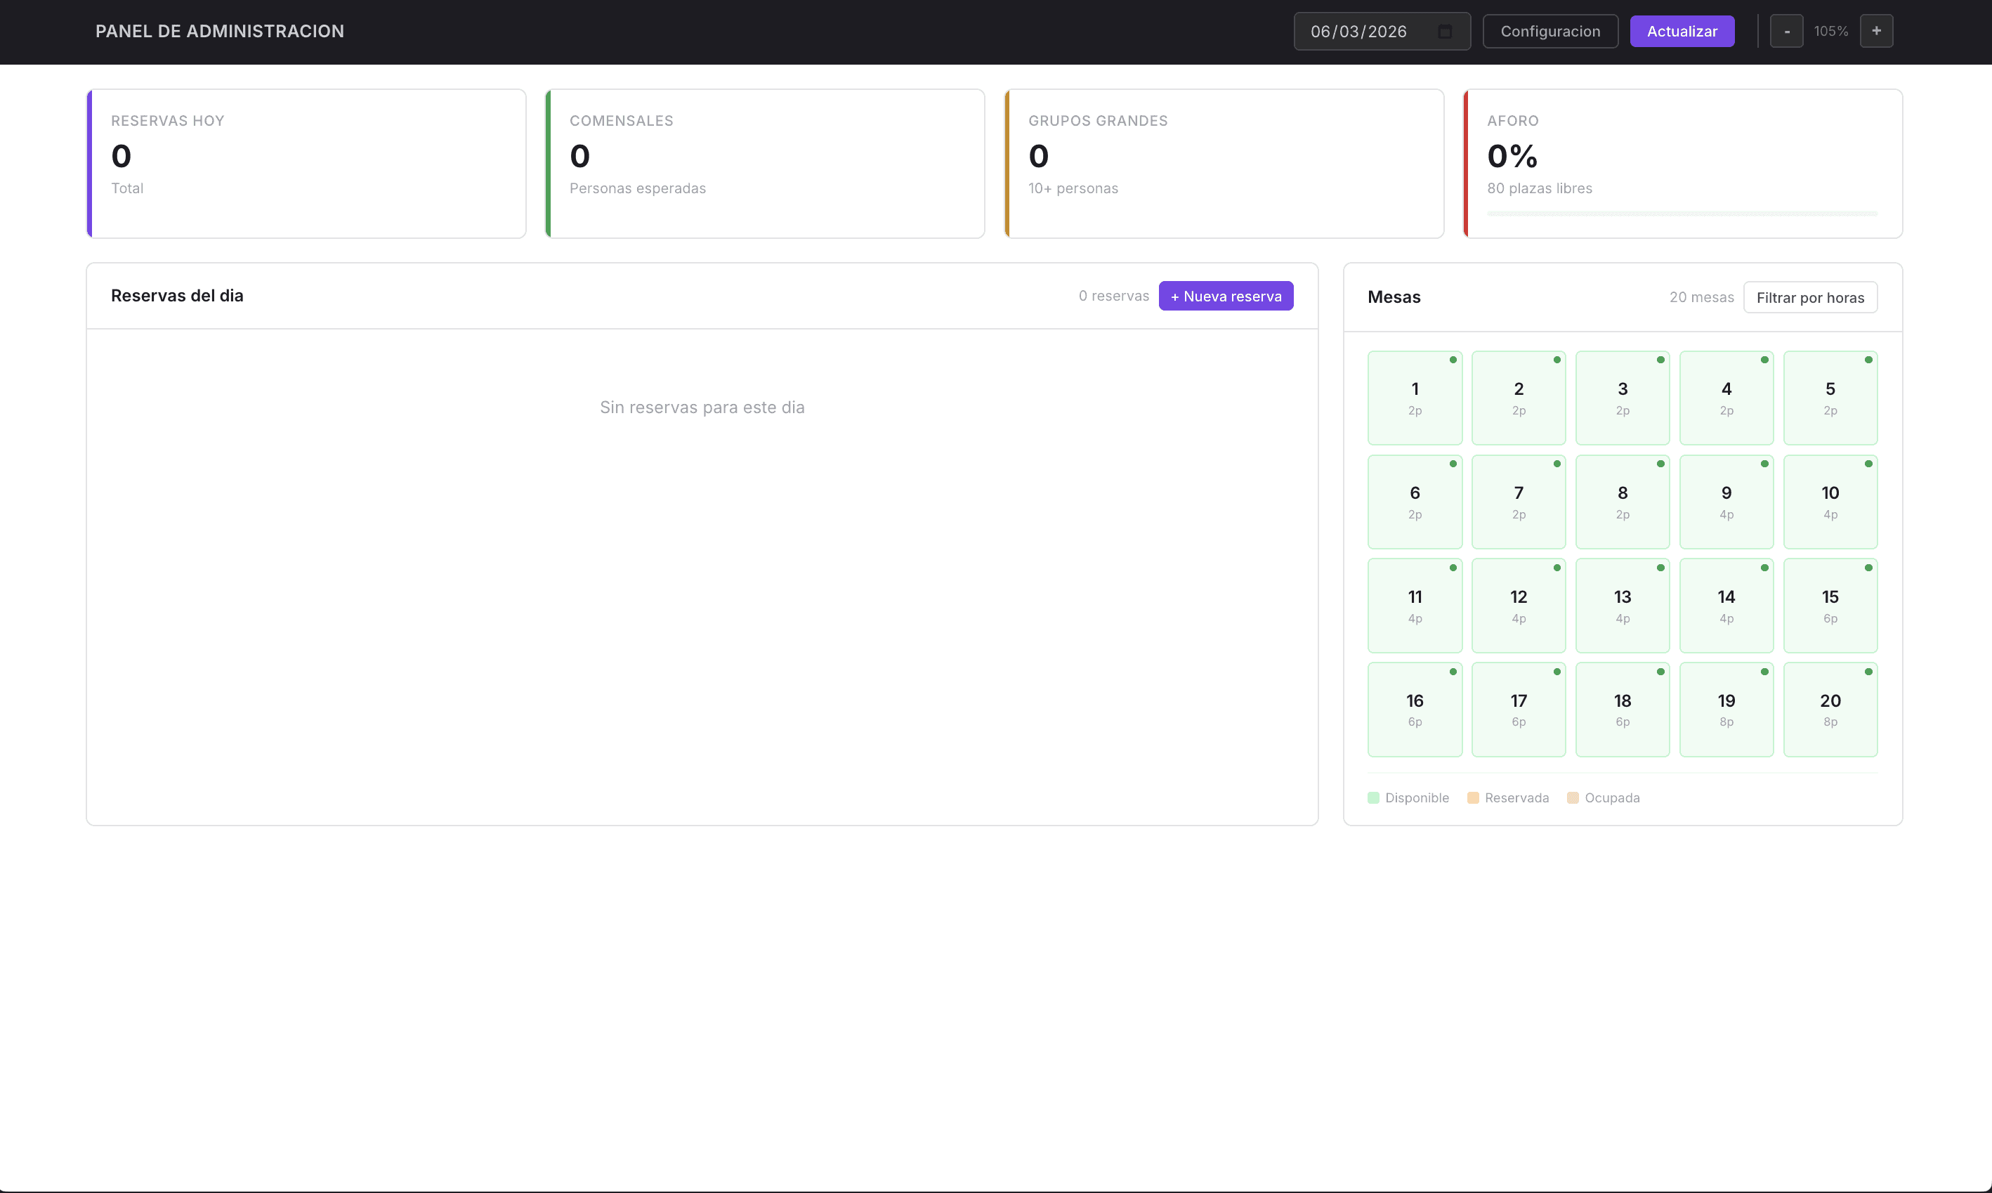
Task: Open Configuracion settings
Action: tap(1549, 32)
